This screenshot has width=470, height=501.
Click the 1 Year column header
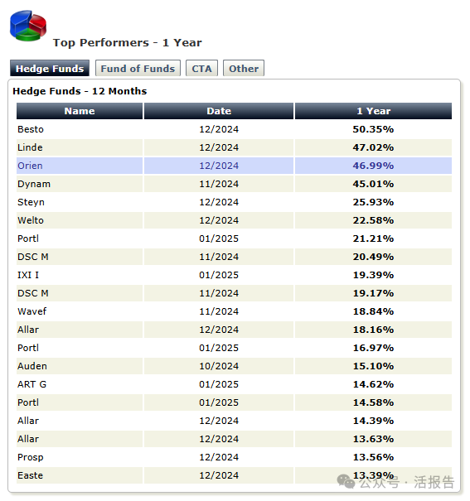373,111
